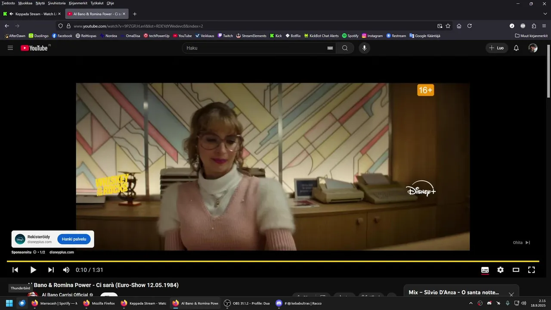The height and width of the screenshot is (310, 551).
Task: Open the Firefox home page icon
Action: [x=459, y=26]
